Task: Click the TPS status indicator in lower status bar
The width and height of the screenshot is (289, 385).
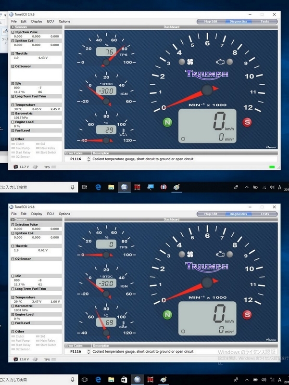Action: pos(53,359)
